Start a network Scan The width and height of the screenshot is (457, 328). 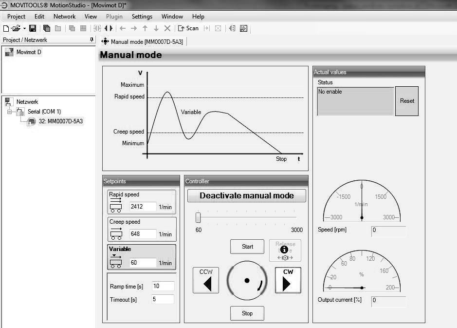188,28
